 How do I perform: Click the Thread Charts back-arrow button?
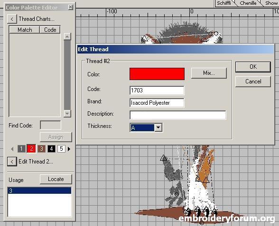tap(12, 19)
